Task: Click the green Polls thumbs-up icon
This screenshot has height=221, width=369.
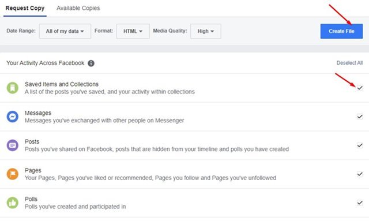Action: pyautogui.click(x=13, y=203)
